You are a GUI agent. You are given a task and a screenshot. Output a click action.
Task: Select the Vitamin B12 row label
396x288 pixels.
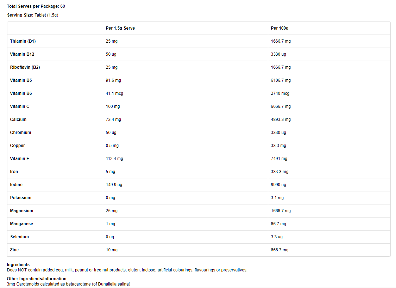(x=22, y=54)
